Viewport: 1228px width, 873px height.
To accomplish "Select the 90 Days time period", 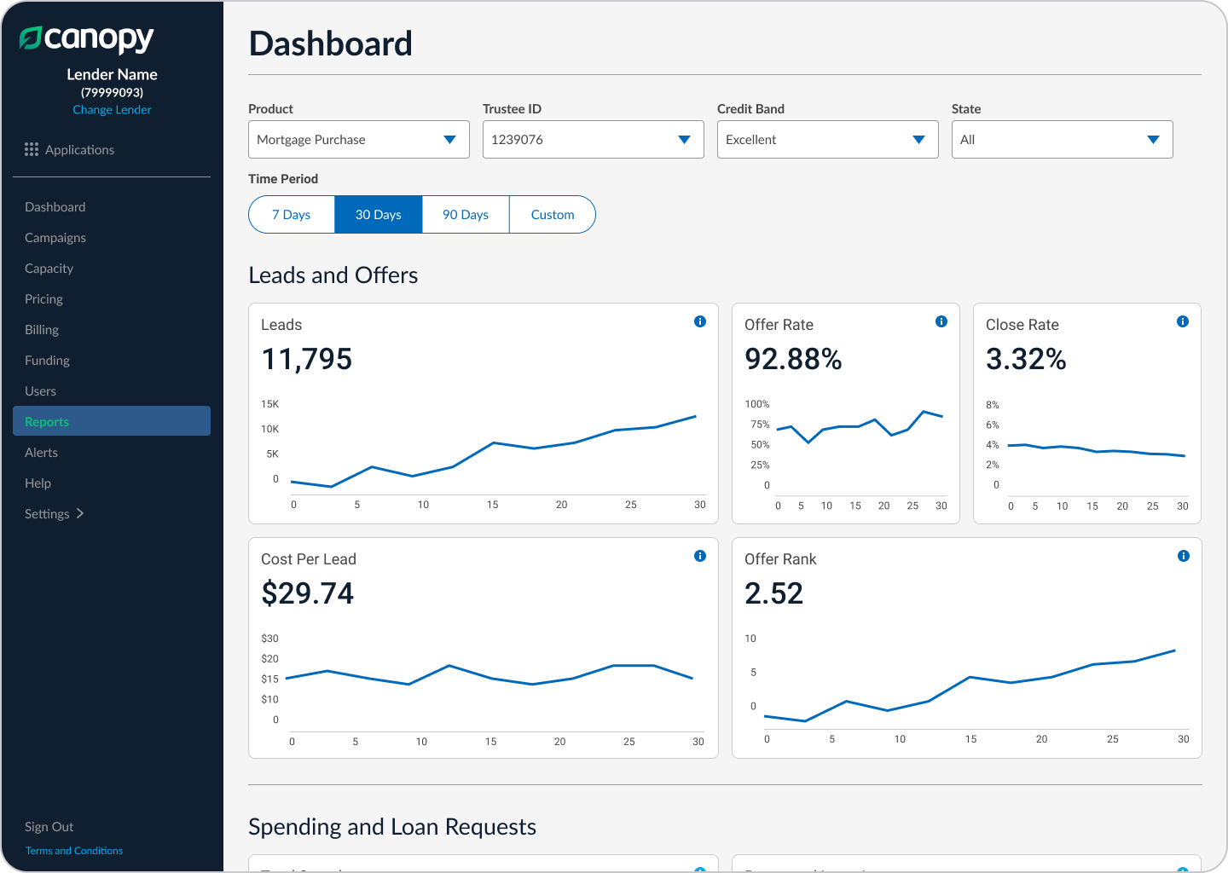I will pyautogui.click(x=466, y=215).
